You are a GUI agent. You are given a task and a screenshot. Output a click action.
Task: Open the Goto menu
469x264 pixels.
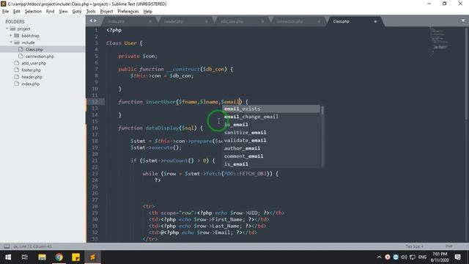point(77,12)
